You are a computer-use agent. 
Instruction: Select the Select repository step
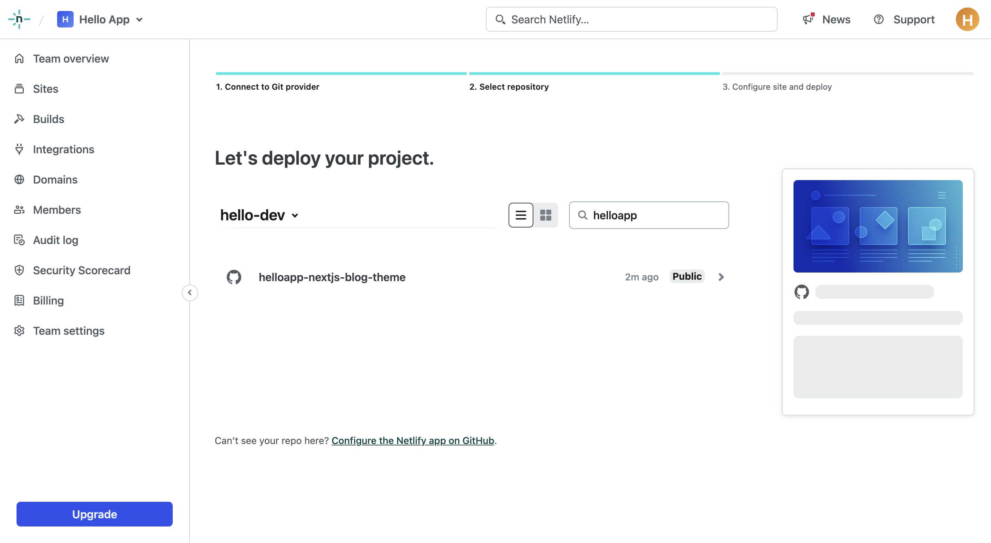click(x=509, y=87)
